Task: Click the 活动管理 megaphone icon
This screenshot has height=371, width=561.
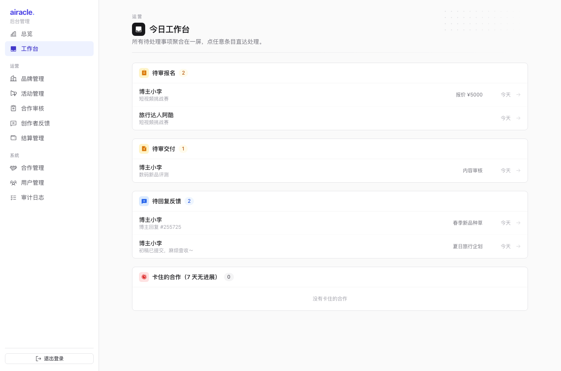Action: click(13, 94)
